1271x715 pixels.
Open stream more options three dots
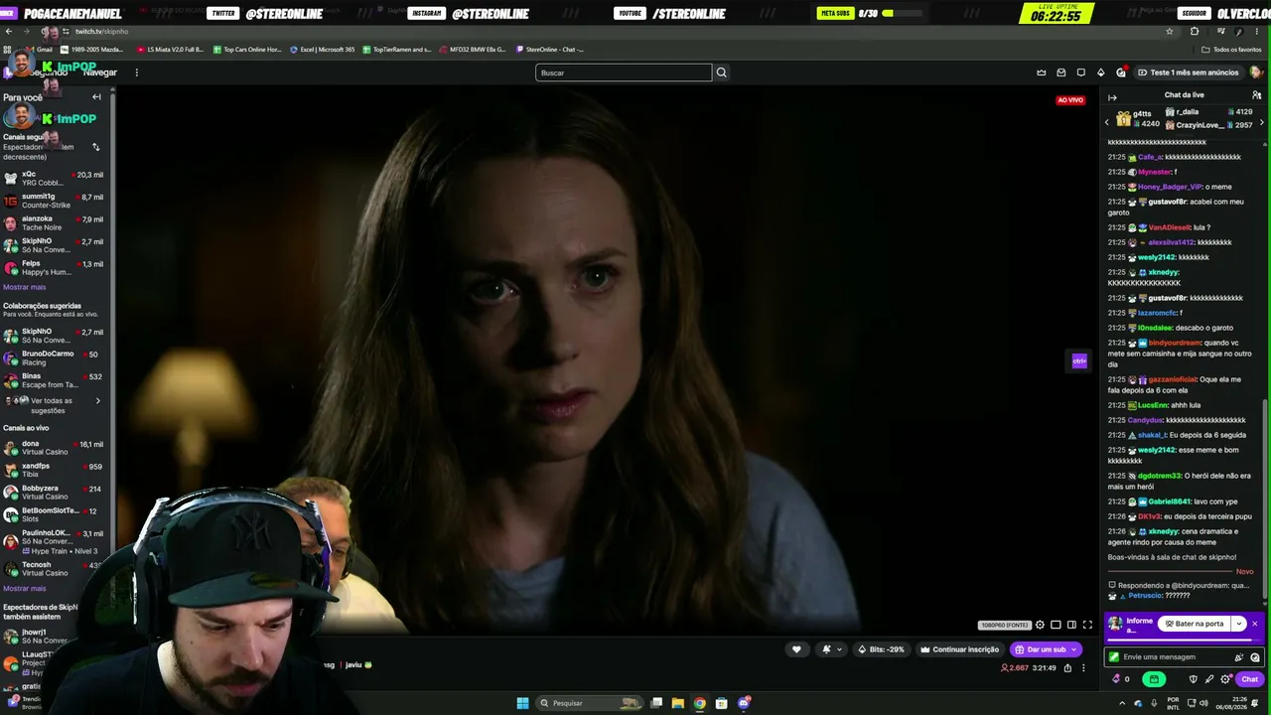[x=1083, y=668]
